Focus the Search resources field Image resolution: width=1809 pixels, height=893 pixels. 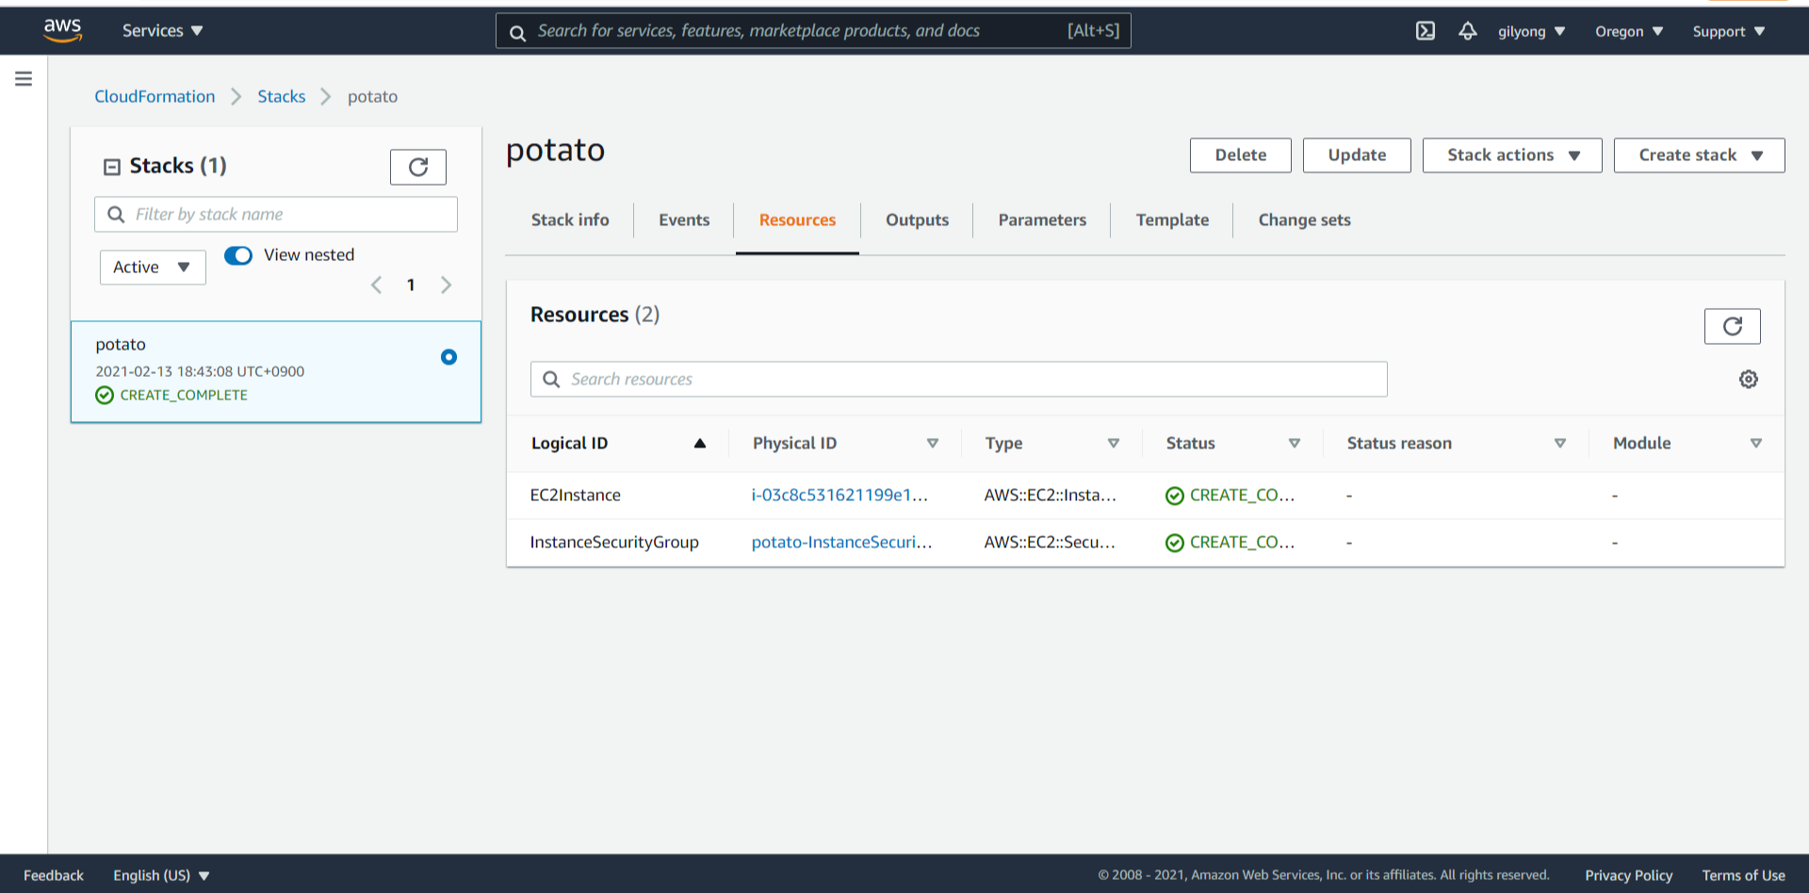point(958,379)
